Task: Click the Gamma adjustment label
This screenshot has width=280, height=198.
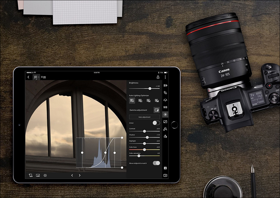Action: click(x=138, y=110)
